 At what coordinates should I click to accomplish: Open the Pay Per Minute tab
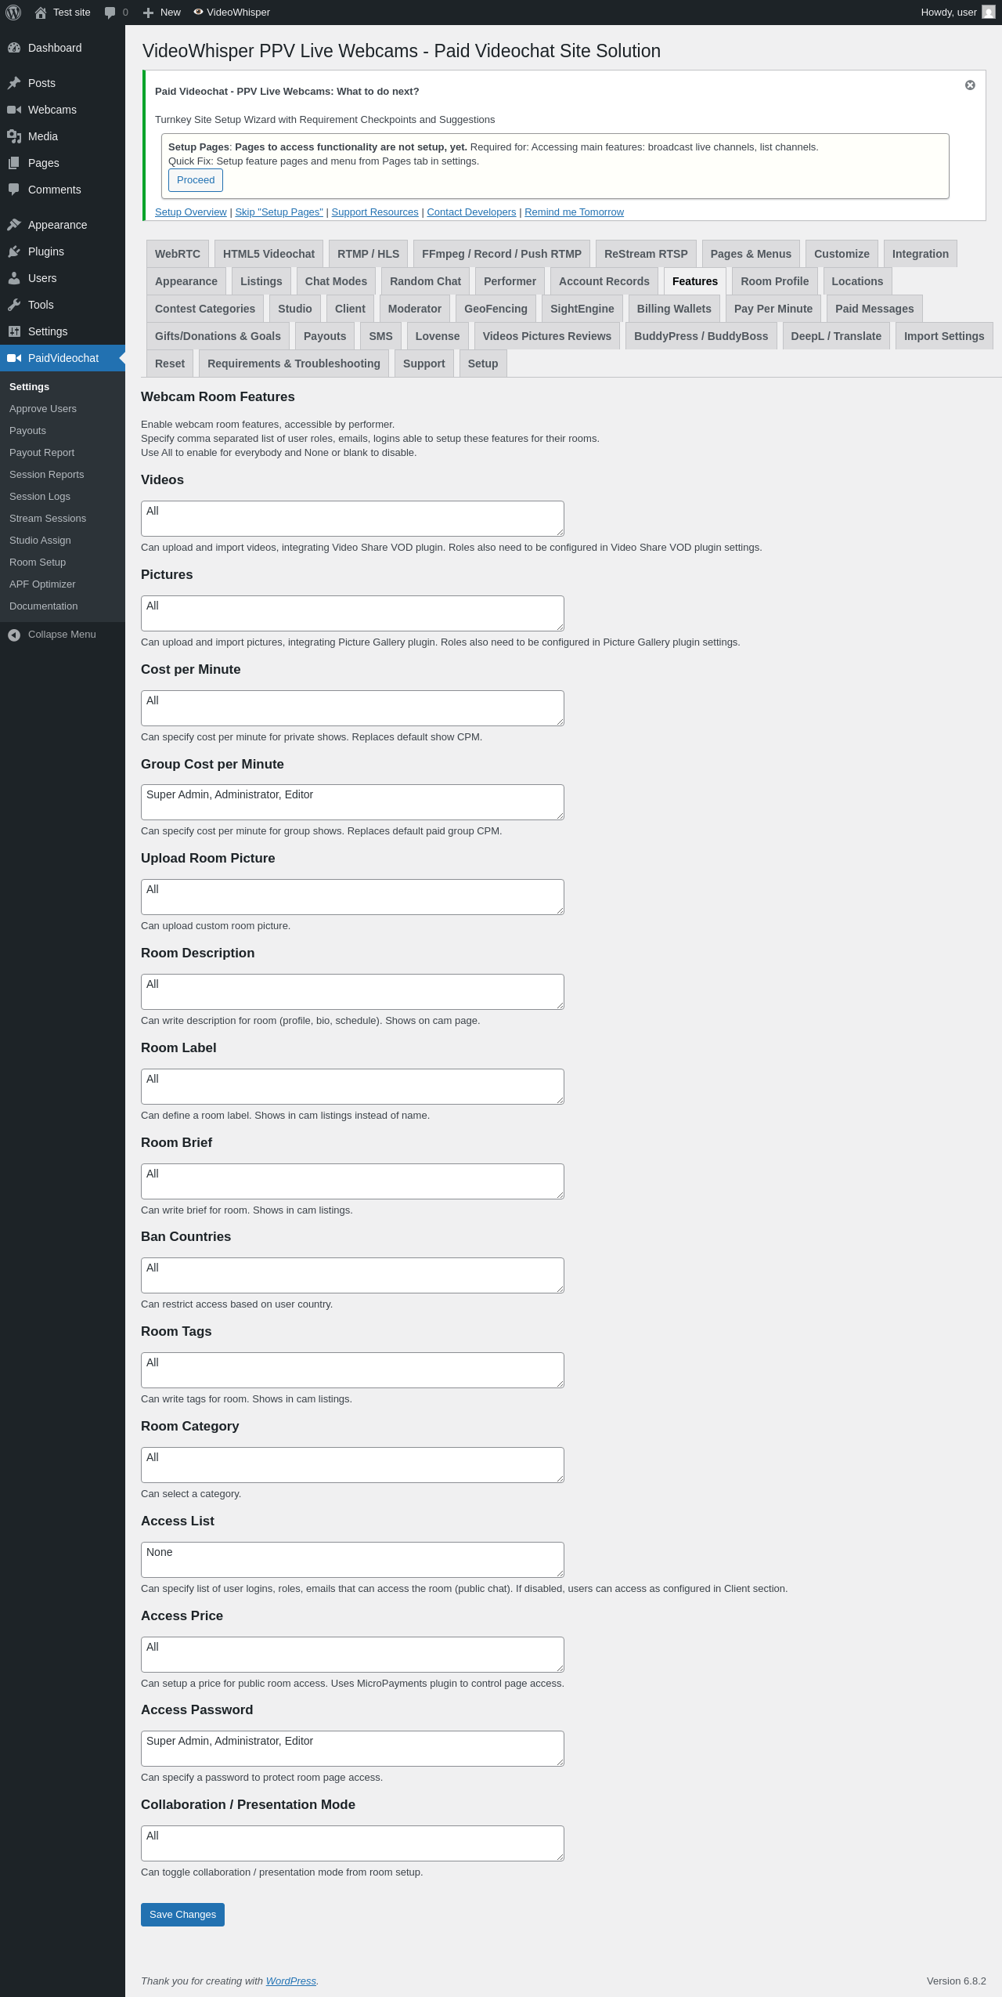point(773,309)
